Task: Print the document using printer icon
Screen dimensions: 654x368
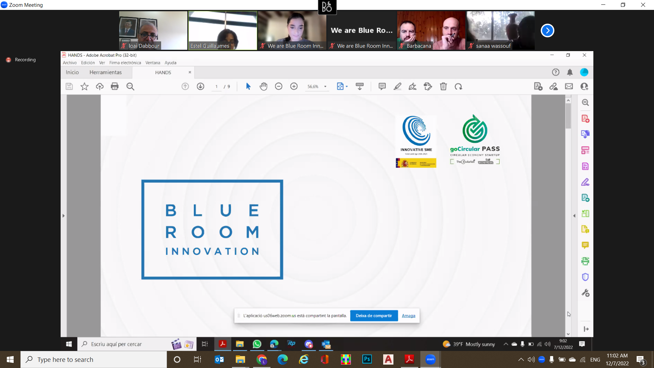Action: click(115, 87)
